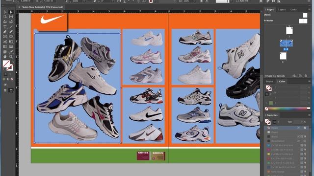The width and height of the screenshot is (314, 176).
Task: Select the Scissors tool
Action: (5, 42)
